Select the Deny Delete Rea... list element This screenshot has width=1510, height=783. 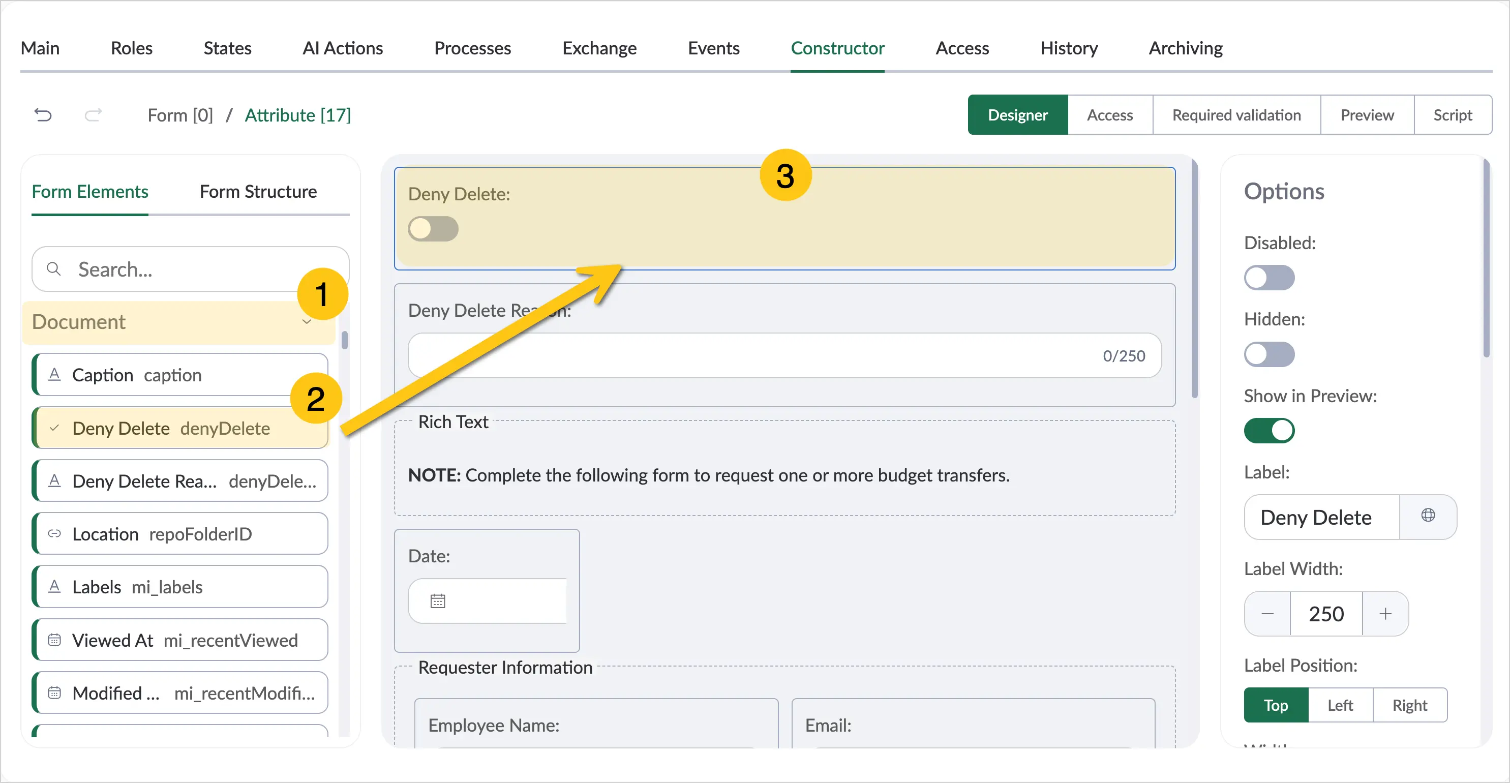click(x=180, y=480)
